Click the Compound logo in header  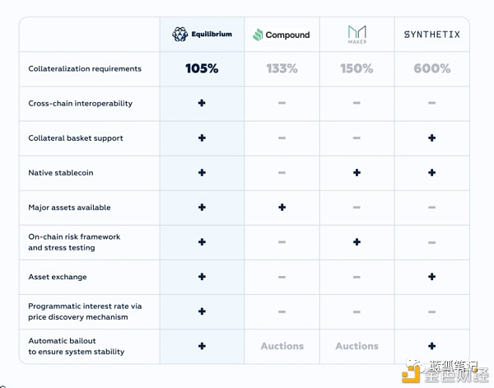pyautogui.click(x=282, y=35)
